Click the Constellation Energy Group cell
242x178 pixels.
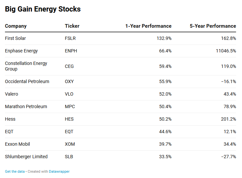pyautogui.click(x=26, y=66)
